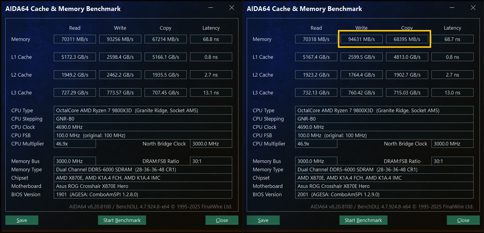Screen dimensions: 484x233
Task: Click DRAM:FSB Ratio 30:1 in right window
Action: tap(453, 161)
